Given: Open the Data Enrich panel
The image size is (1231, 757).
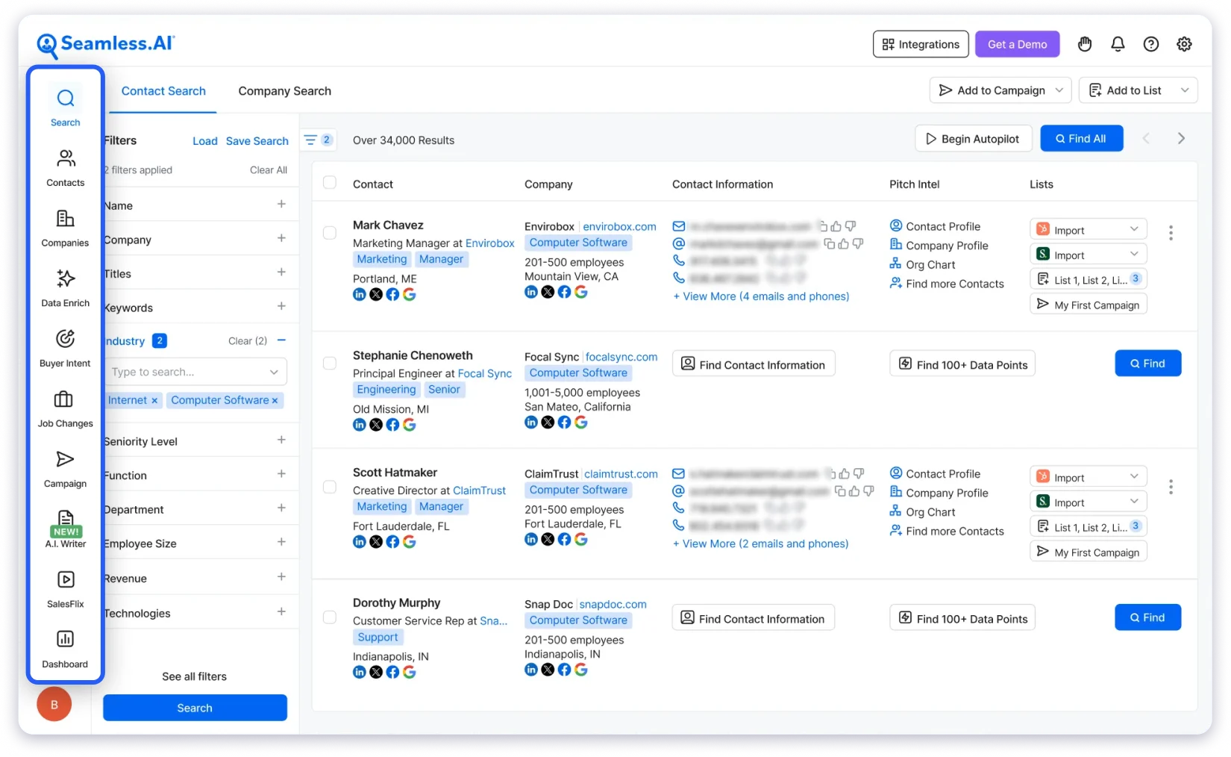Looking at the screenshot, I should (x=65, y=287).
